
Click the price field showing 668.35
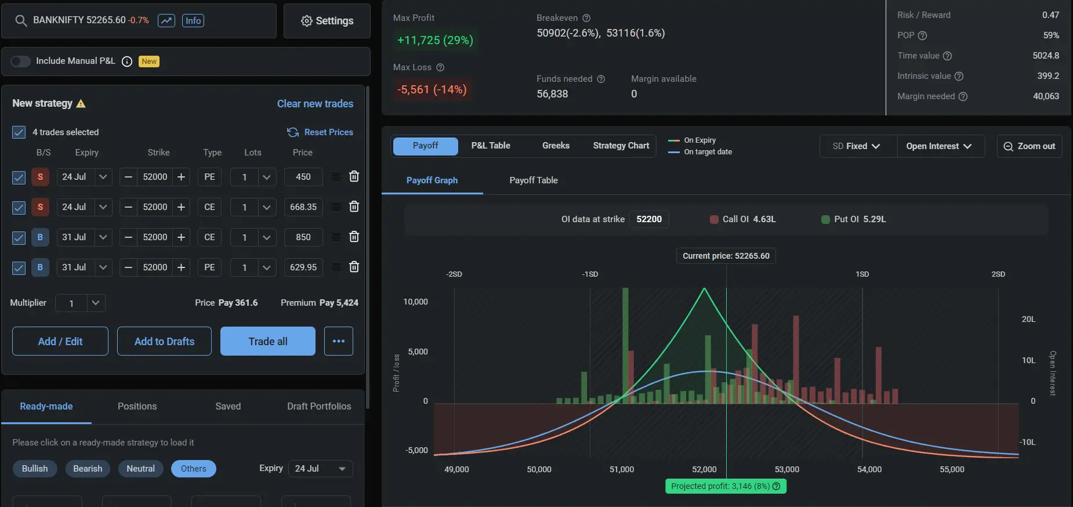tap(303, 207)
